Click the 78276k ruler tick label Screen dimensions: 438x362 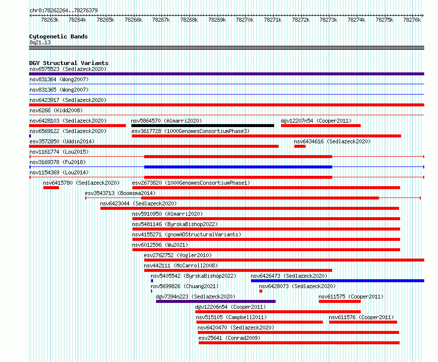tap(412, 20)
